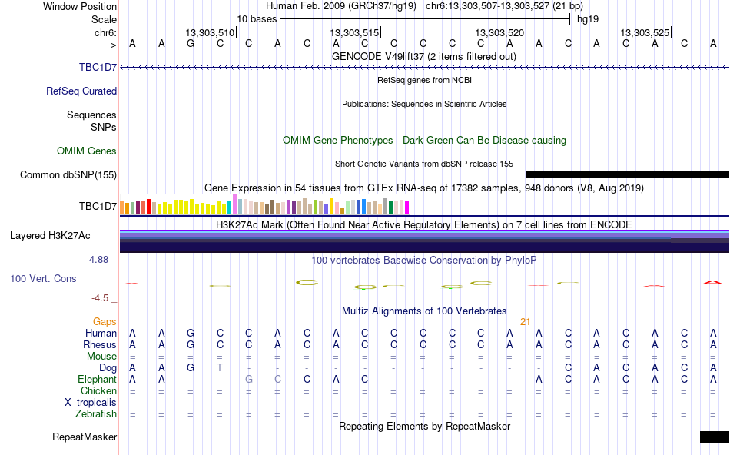
Task: Select the Zebrafish species label
Action: coord(96,413)
